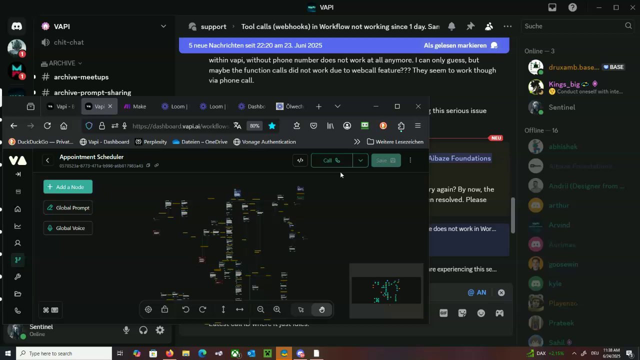
Task: Open the keyboard shortcuts panel
Action: pos(50,310)
